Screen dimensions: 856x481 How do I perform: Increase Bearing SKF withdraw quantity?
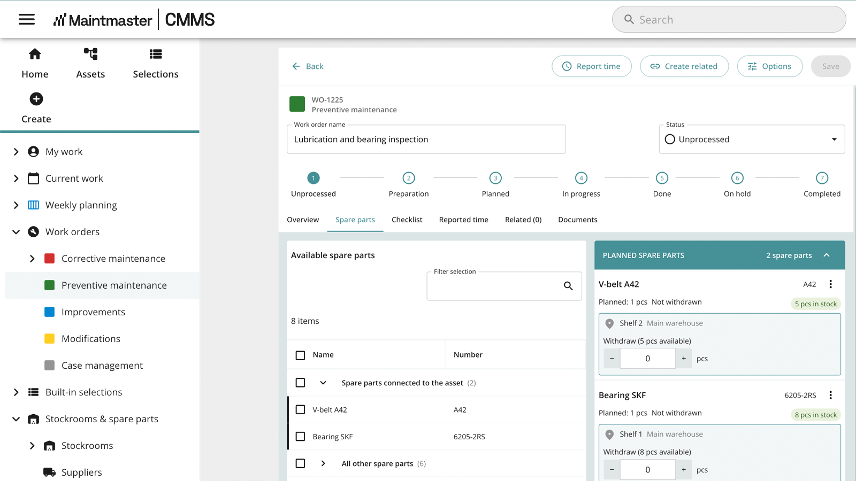(684, 470)
